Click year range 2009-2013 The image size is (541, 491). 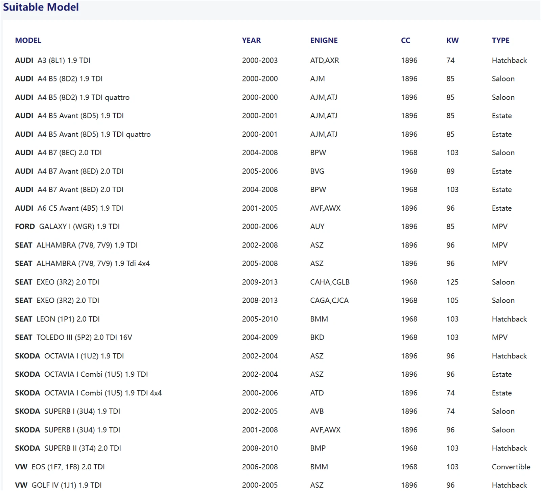click(x=260, y=282)
